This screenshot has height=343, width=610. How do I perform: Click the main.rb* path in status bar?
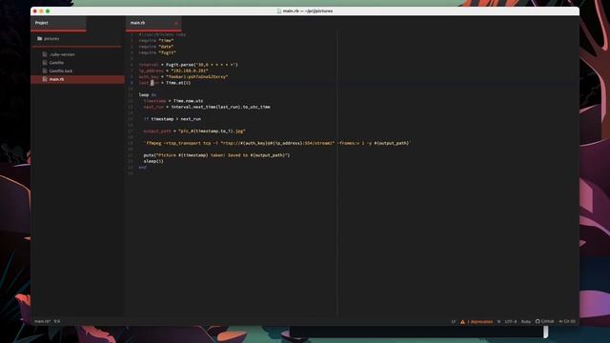(x=42, y=321)
